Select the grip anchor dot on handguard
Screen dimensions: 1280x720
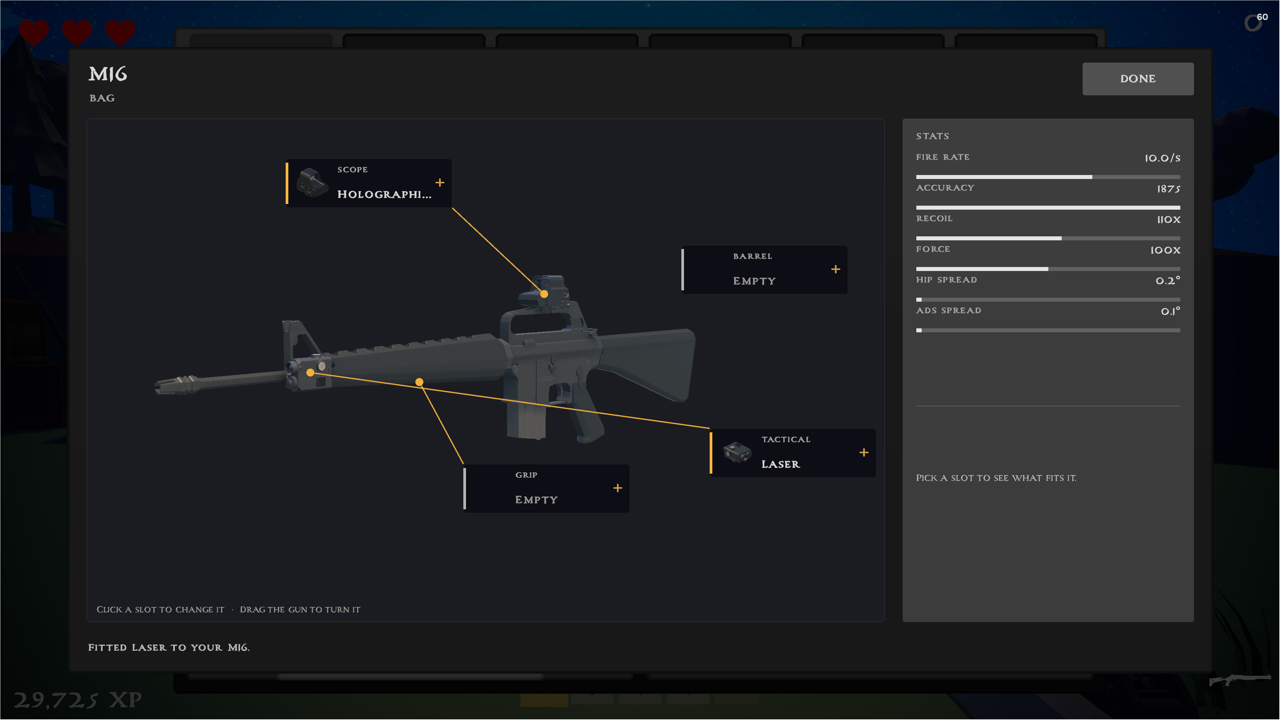419,382
